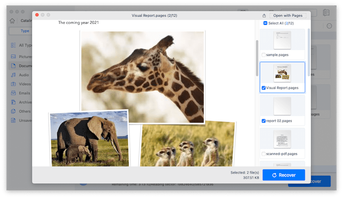Click the more options ellipsis icon
This screenshot has height=198, width=343.
[329, 26]
